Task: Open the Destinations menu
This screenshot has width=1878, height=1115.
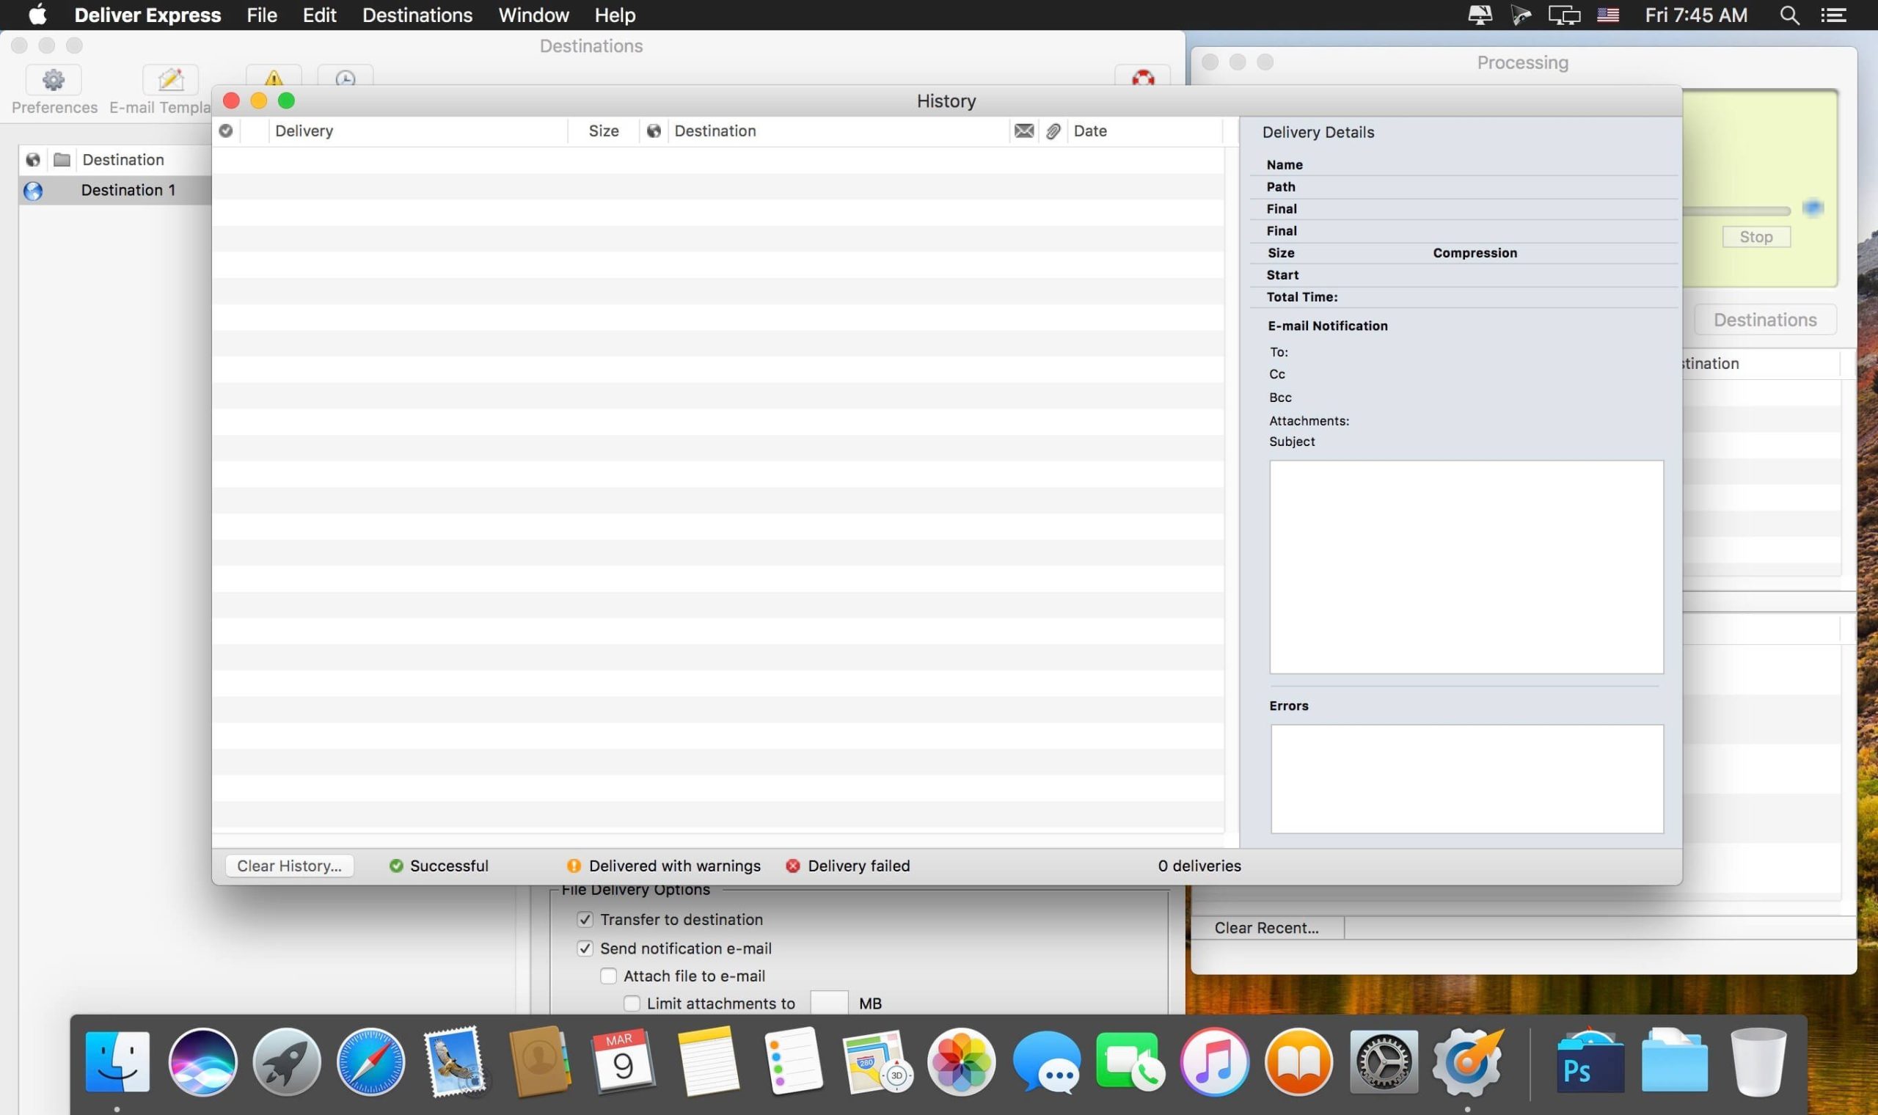Action: [x=417, y=15]
